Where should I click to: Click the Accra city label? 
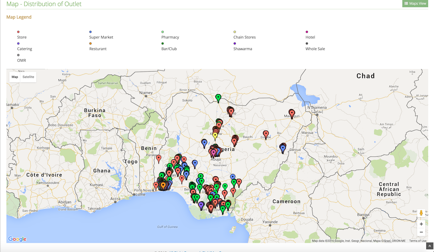pyautogui.click(x=115, y=199)
